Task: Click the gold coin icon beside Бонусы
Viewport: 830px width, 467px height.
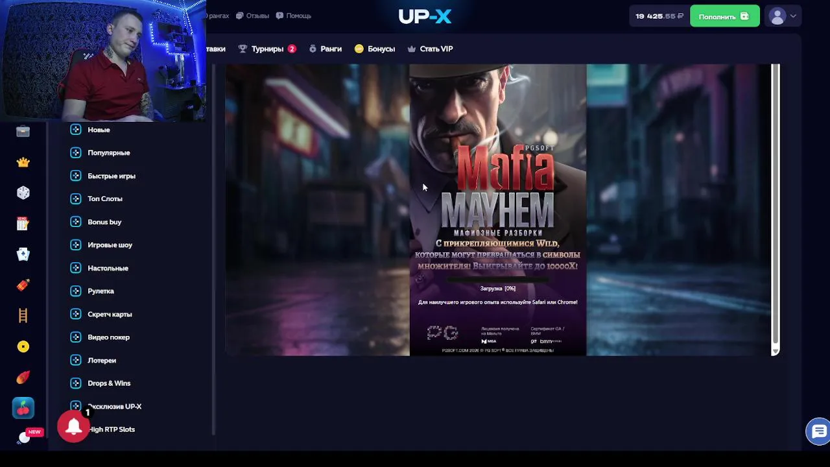Action: click(359, 49)
